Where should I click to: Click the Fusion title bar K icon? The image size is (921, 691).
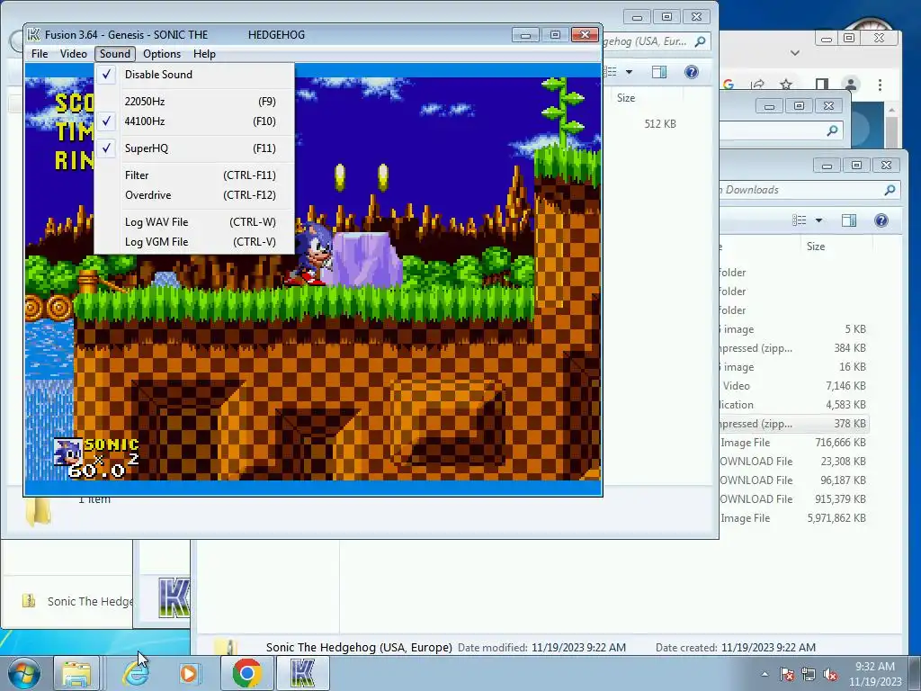[35, 35]
